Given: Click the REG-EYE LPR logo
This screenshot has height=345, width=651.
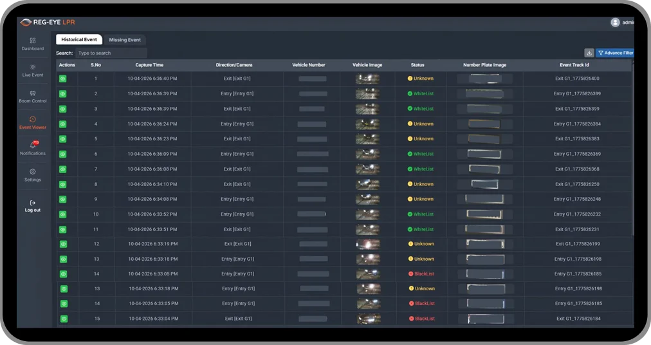Looking at the screenshot, I should tap(48, 22).
